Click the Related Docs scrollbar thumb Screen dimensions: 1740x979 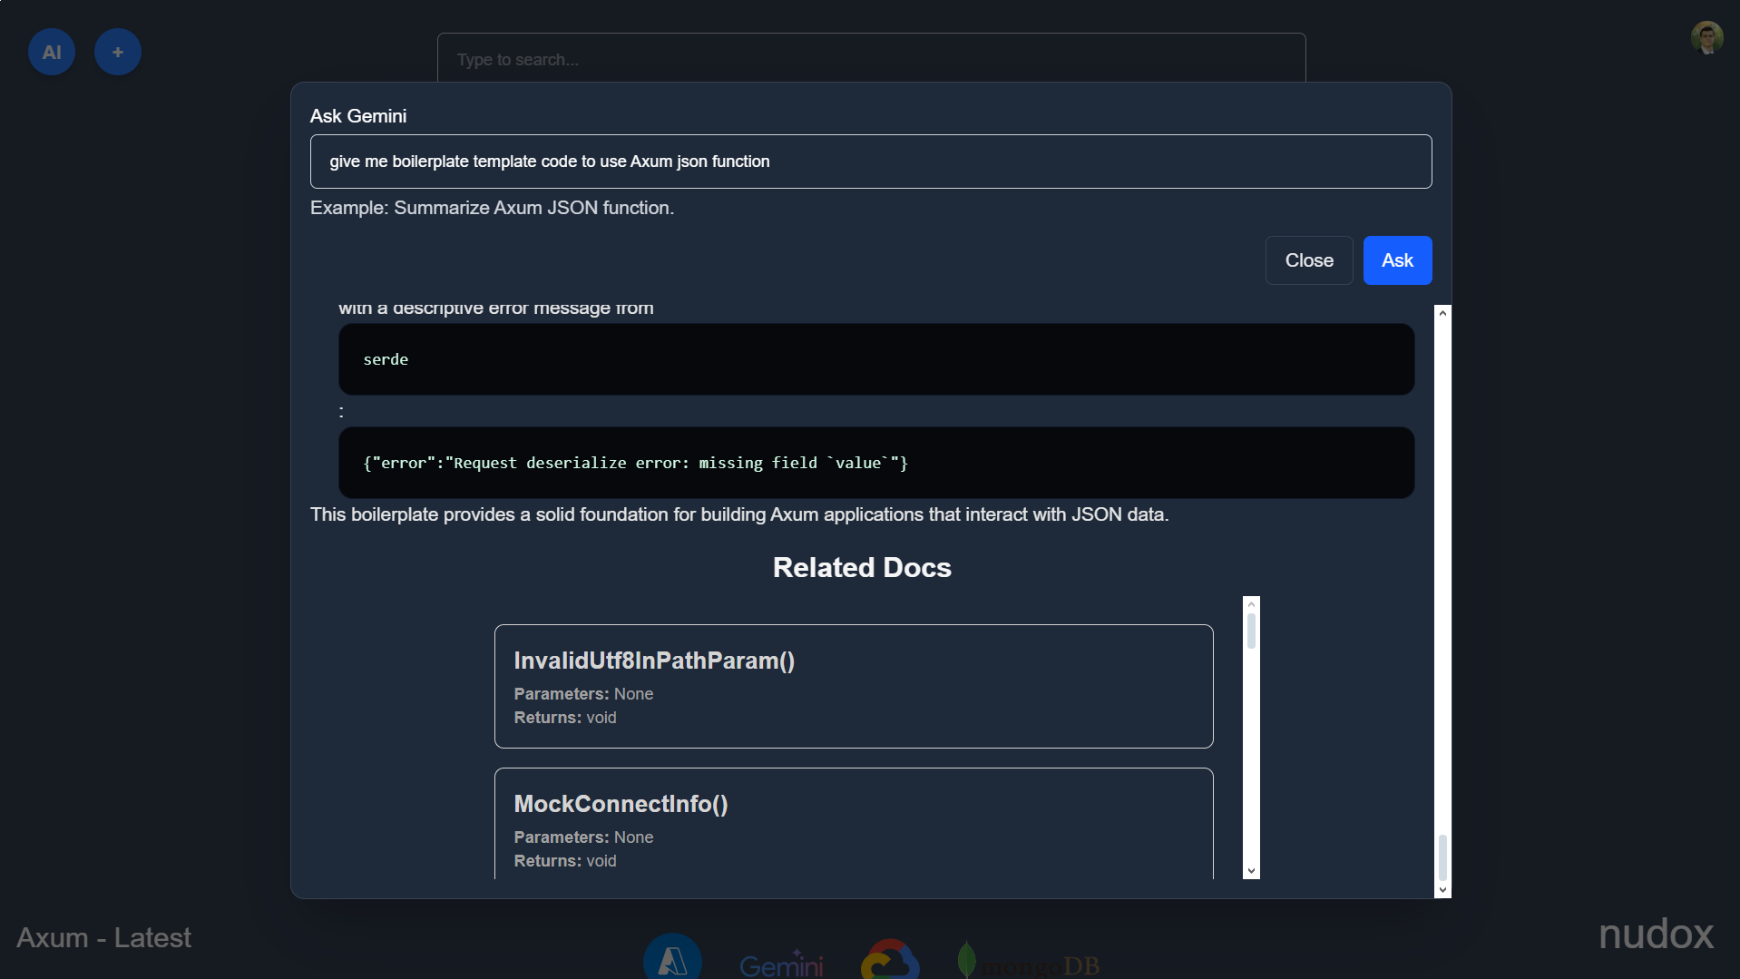point(1251,631)
